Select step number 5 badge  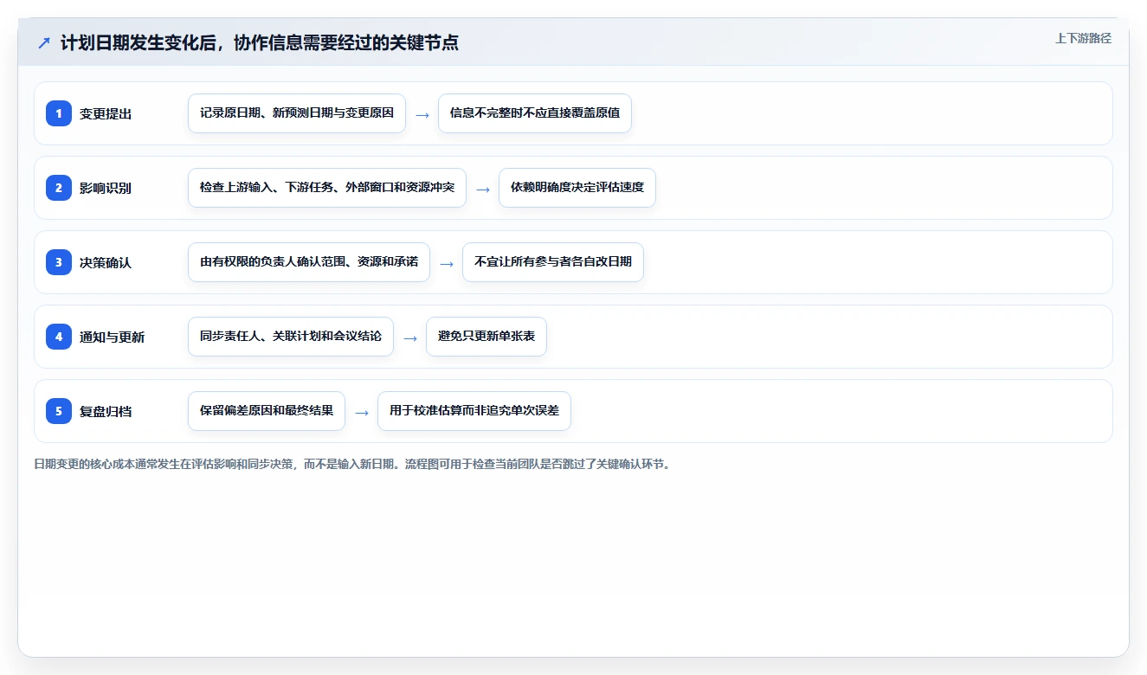tap(59, 411)
